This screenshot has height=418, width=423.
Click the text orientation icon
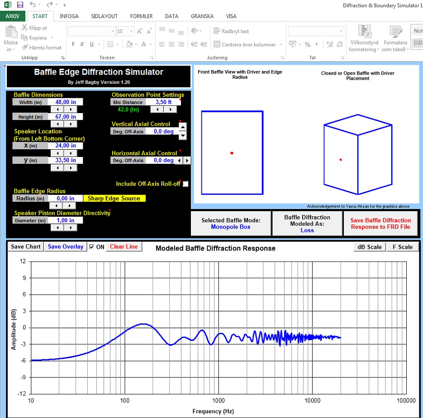195,31
